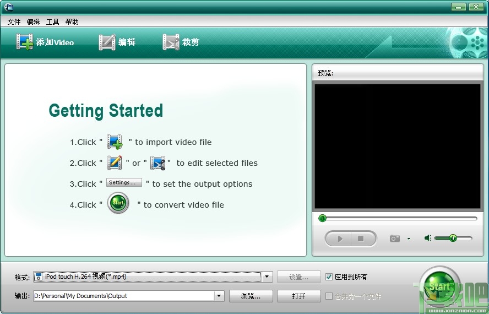The height and width of the screenshot is (314, 489).
Task: Click the pencil edit icon in step 2
Action: 114,163
